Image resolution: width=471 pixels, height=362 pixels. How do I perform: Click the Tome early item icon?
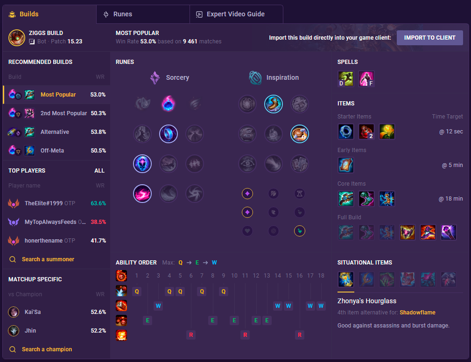tap(346, 165)
